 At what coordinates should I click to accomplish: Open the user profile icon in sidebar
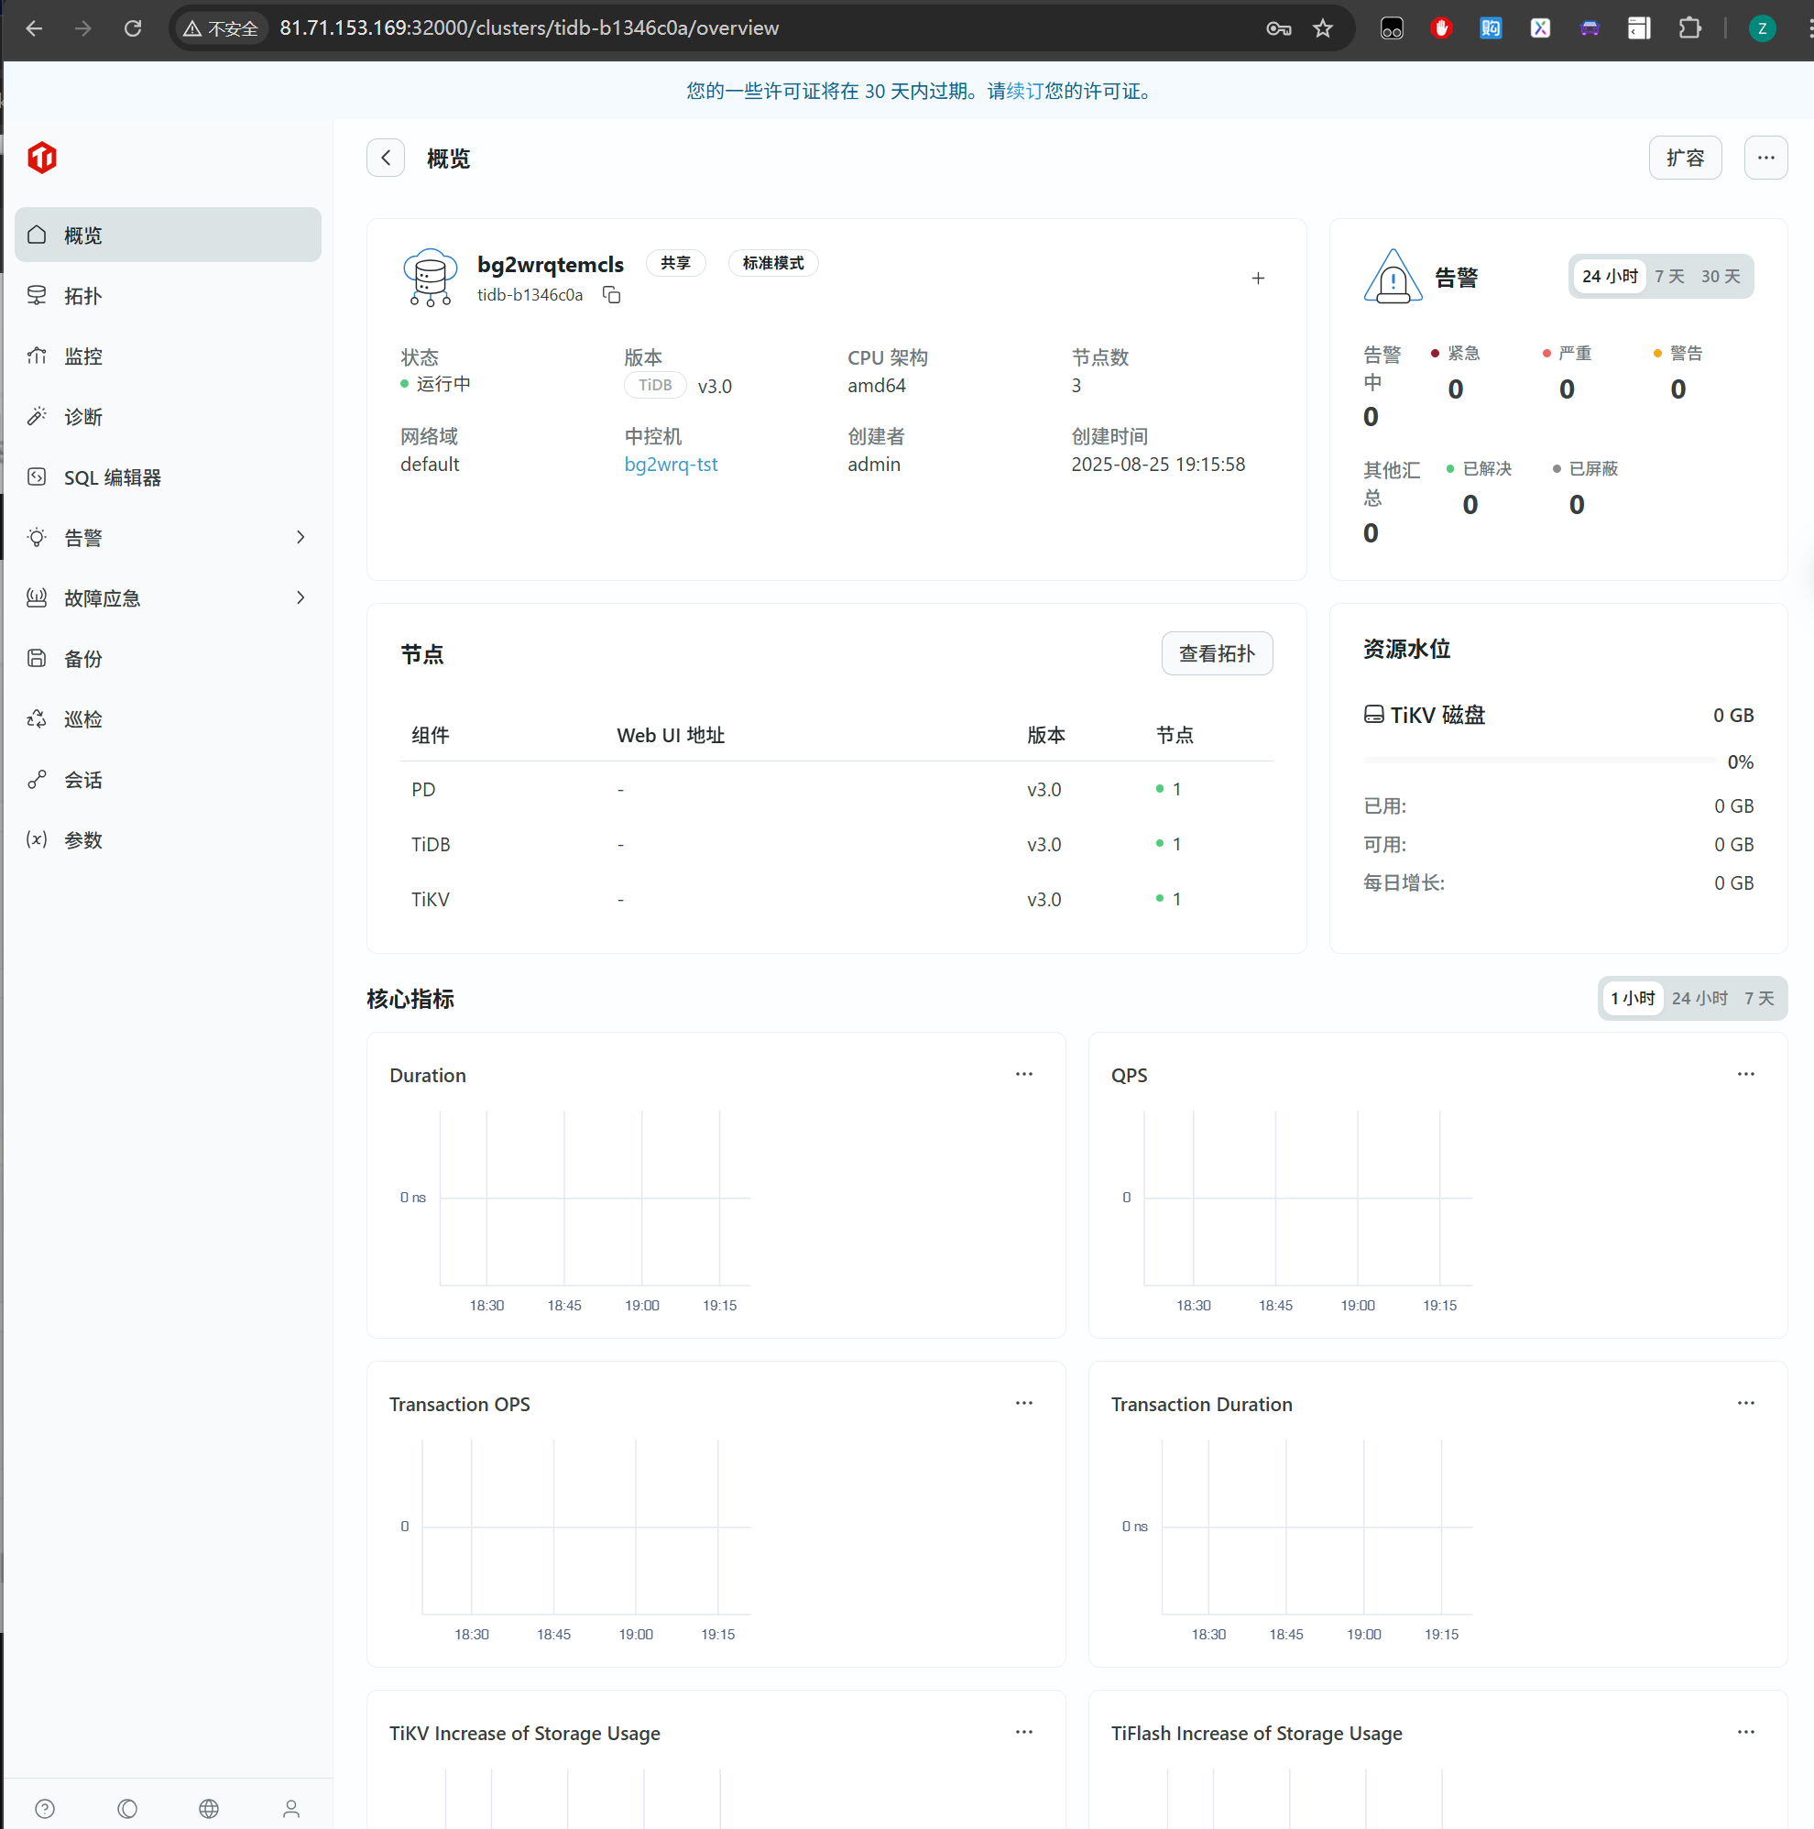[291, 1808]
